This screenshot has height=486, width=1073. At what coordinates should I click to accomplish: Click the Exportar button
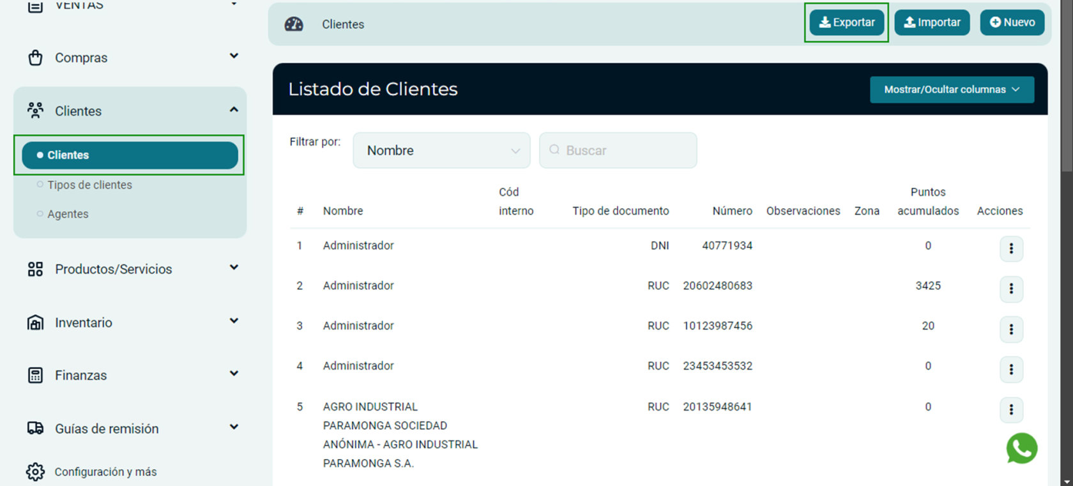coord(846,22)
